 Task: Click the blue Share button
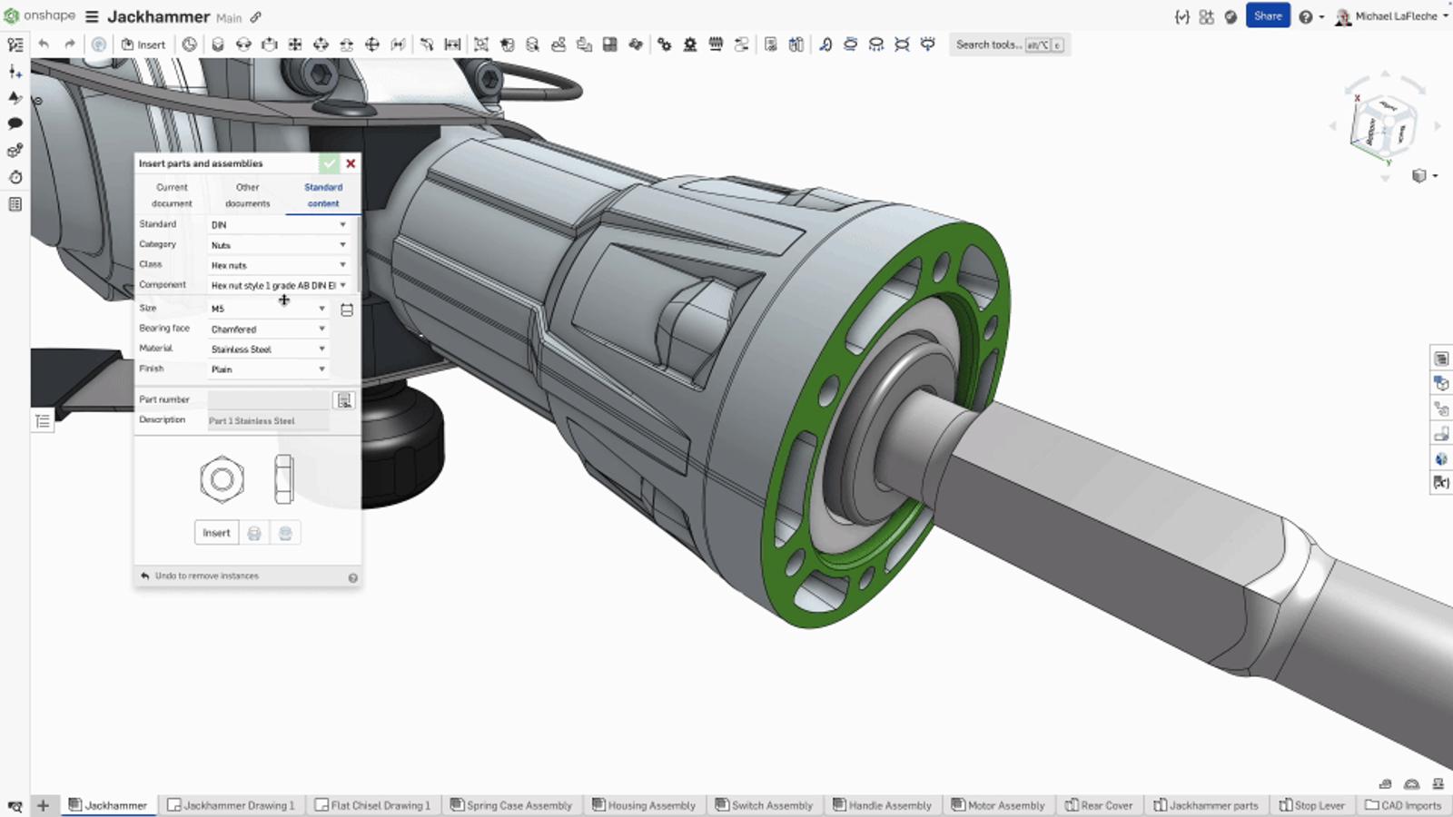1268,16
